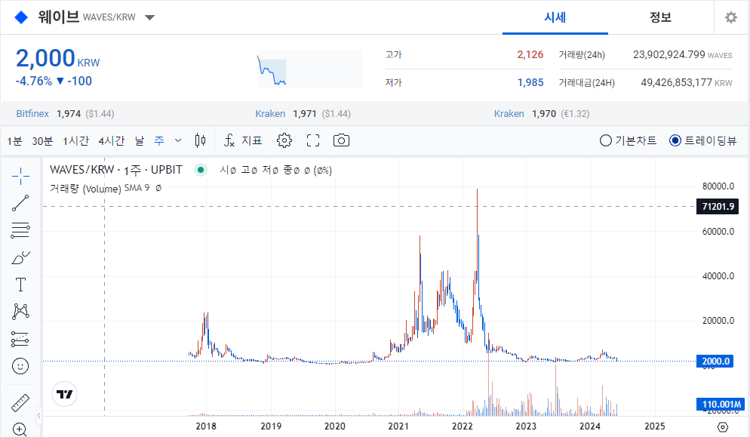The height and width of the screenshot is (437, 750).
Task: Click the high price value 2,126
Action: [530, 54]
